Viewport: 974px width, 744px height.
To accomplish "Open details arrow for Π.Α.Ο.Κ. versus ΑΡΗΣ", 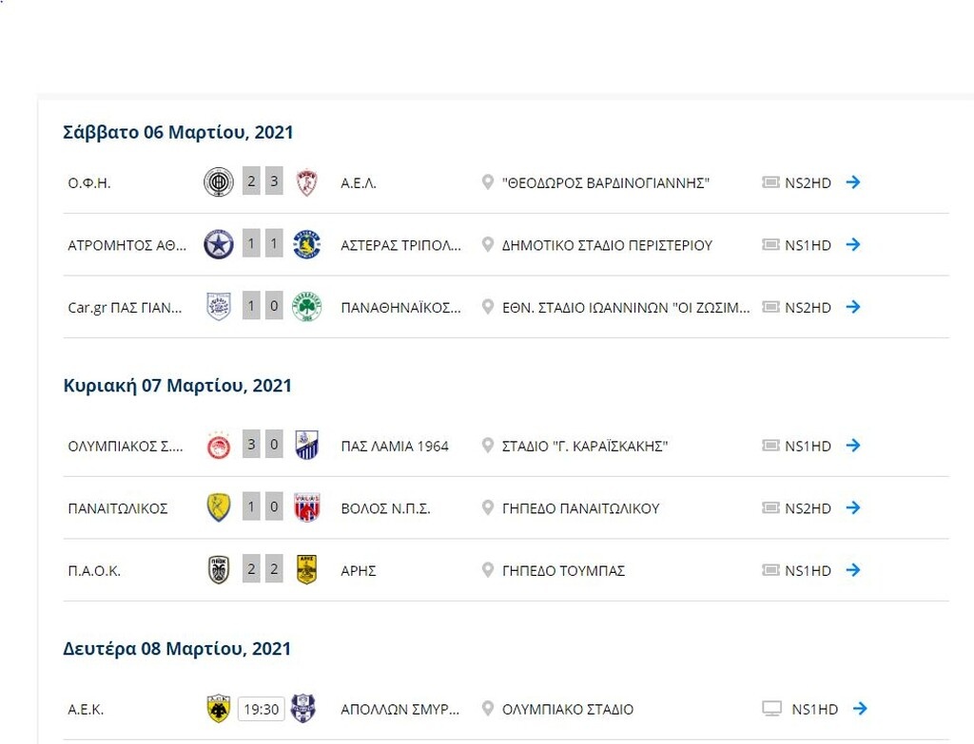I will click(x=853, y=570).
